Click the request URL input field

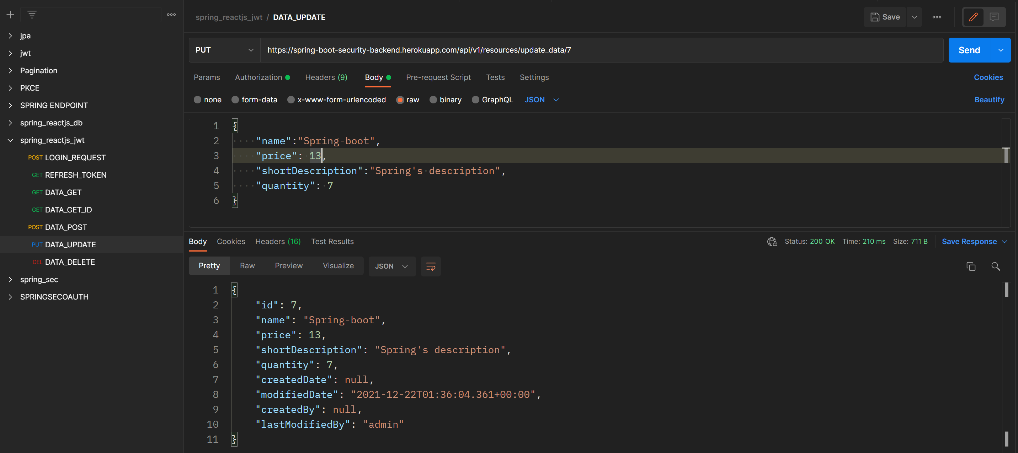602,50
